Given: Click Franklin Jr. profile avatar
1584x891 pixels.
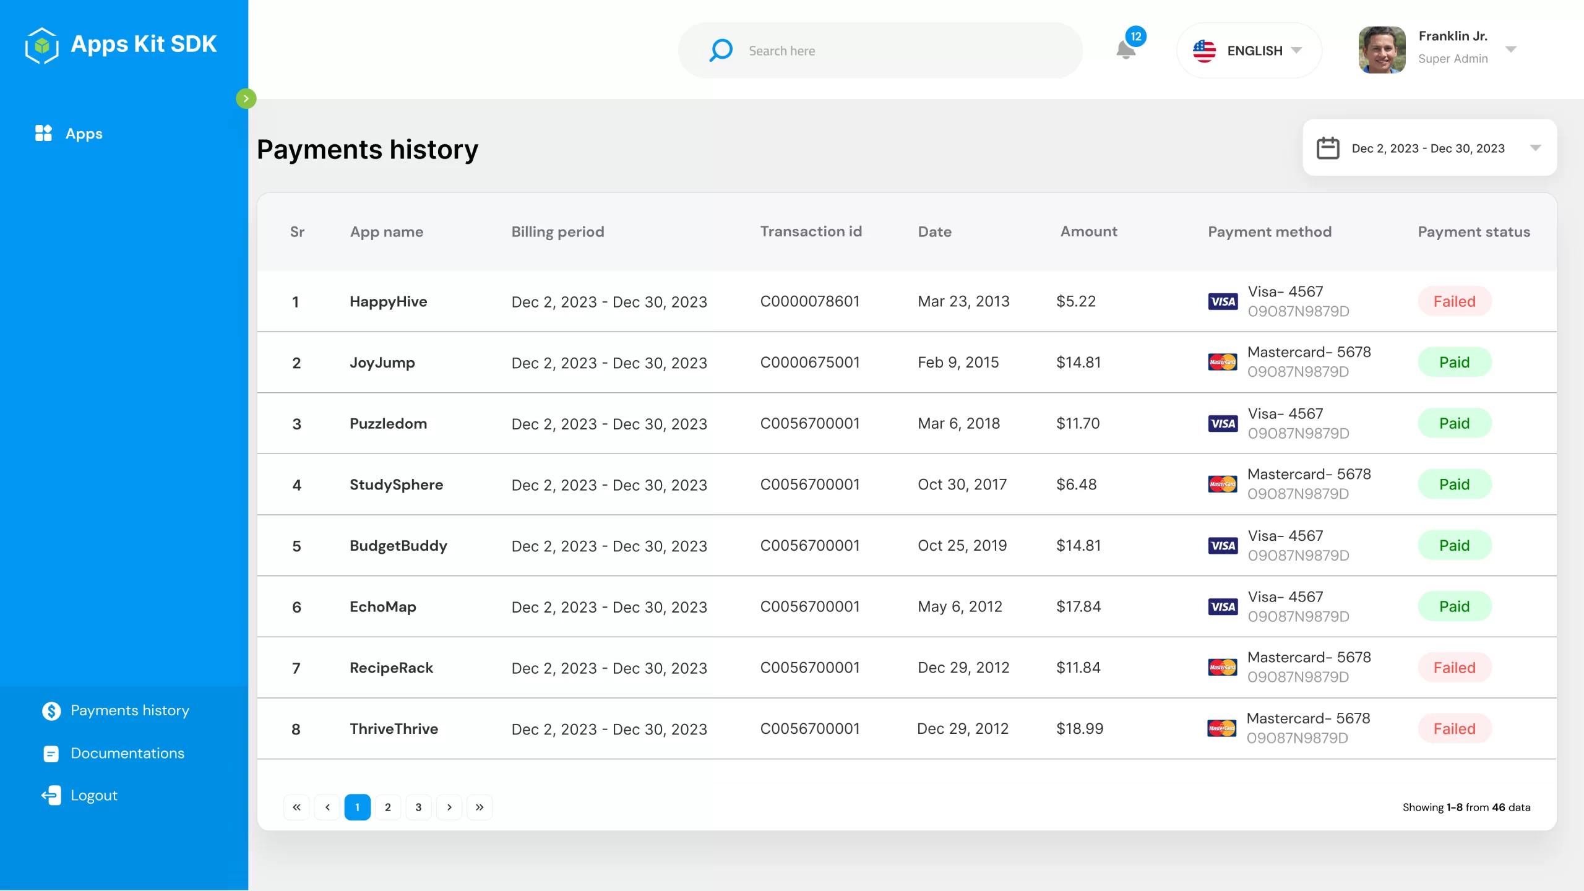Looking at the screenshot, I should [1382, 50].
